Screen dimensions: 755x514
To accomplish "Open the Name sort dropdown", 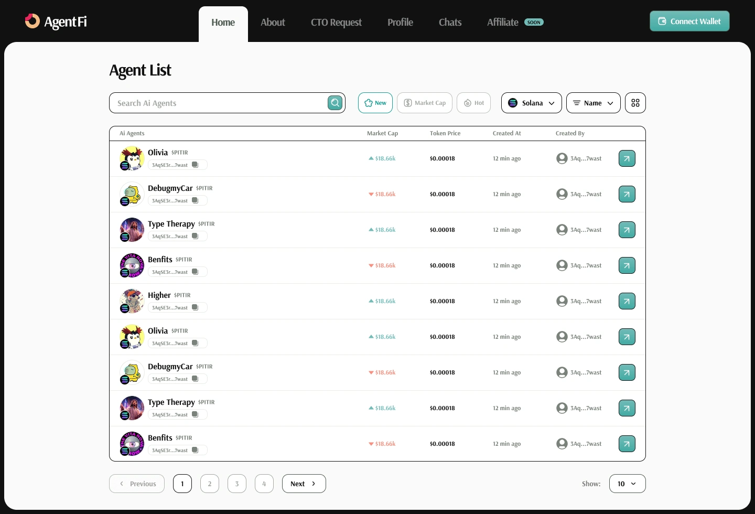I will pos(594,103).
